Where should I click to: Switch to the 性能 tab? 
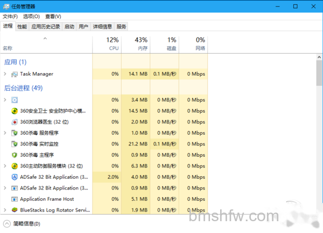pyautogui.click(x=22, y=27)
